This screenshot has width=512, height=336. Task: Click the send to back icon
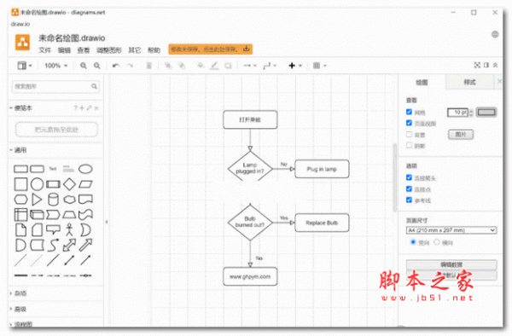click(182, 66)
